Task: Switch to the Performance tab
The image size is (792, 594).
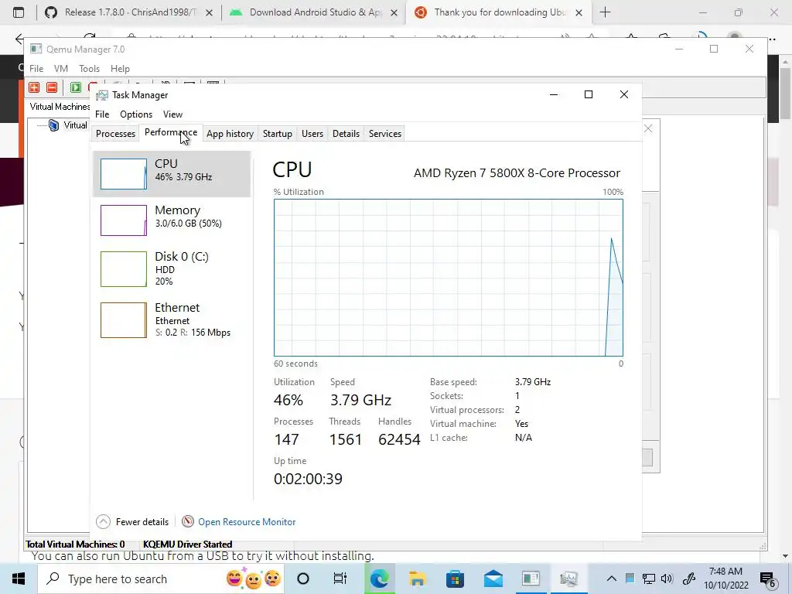Action: 171,132
